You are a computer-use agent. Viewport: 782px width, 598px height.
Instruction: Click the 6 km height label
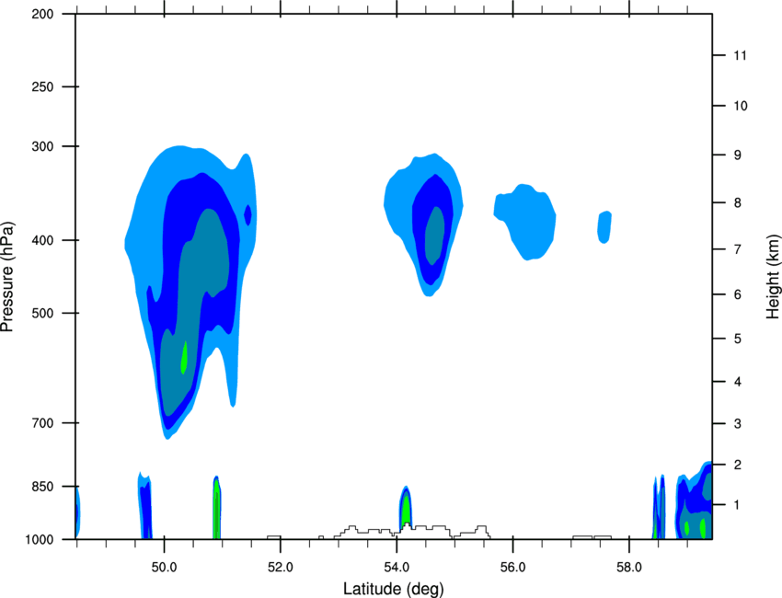coord(738,294)
